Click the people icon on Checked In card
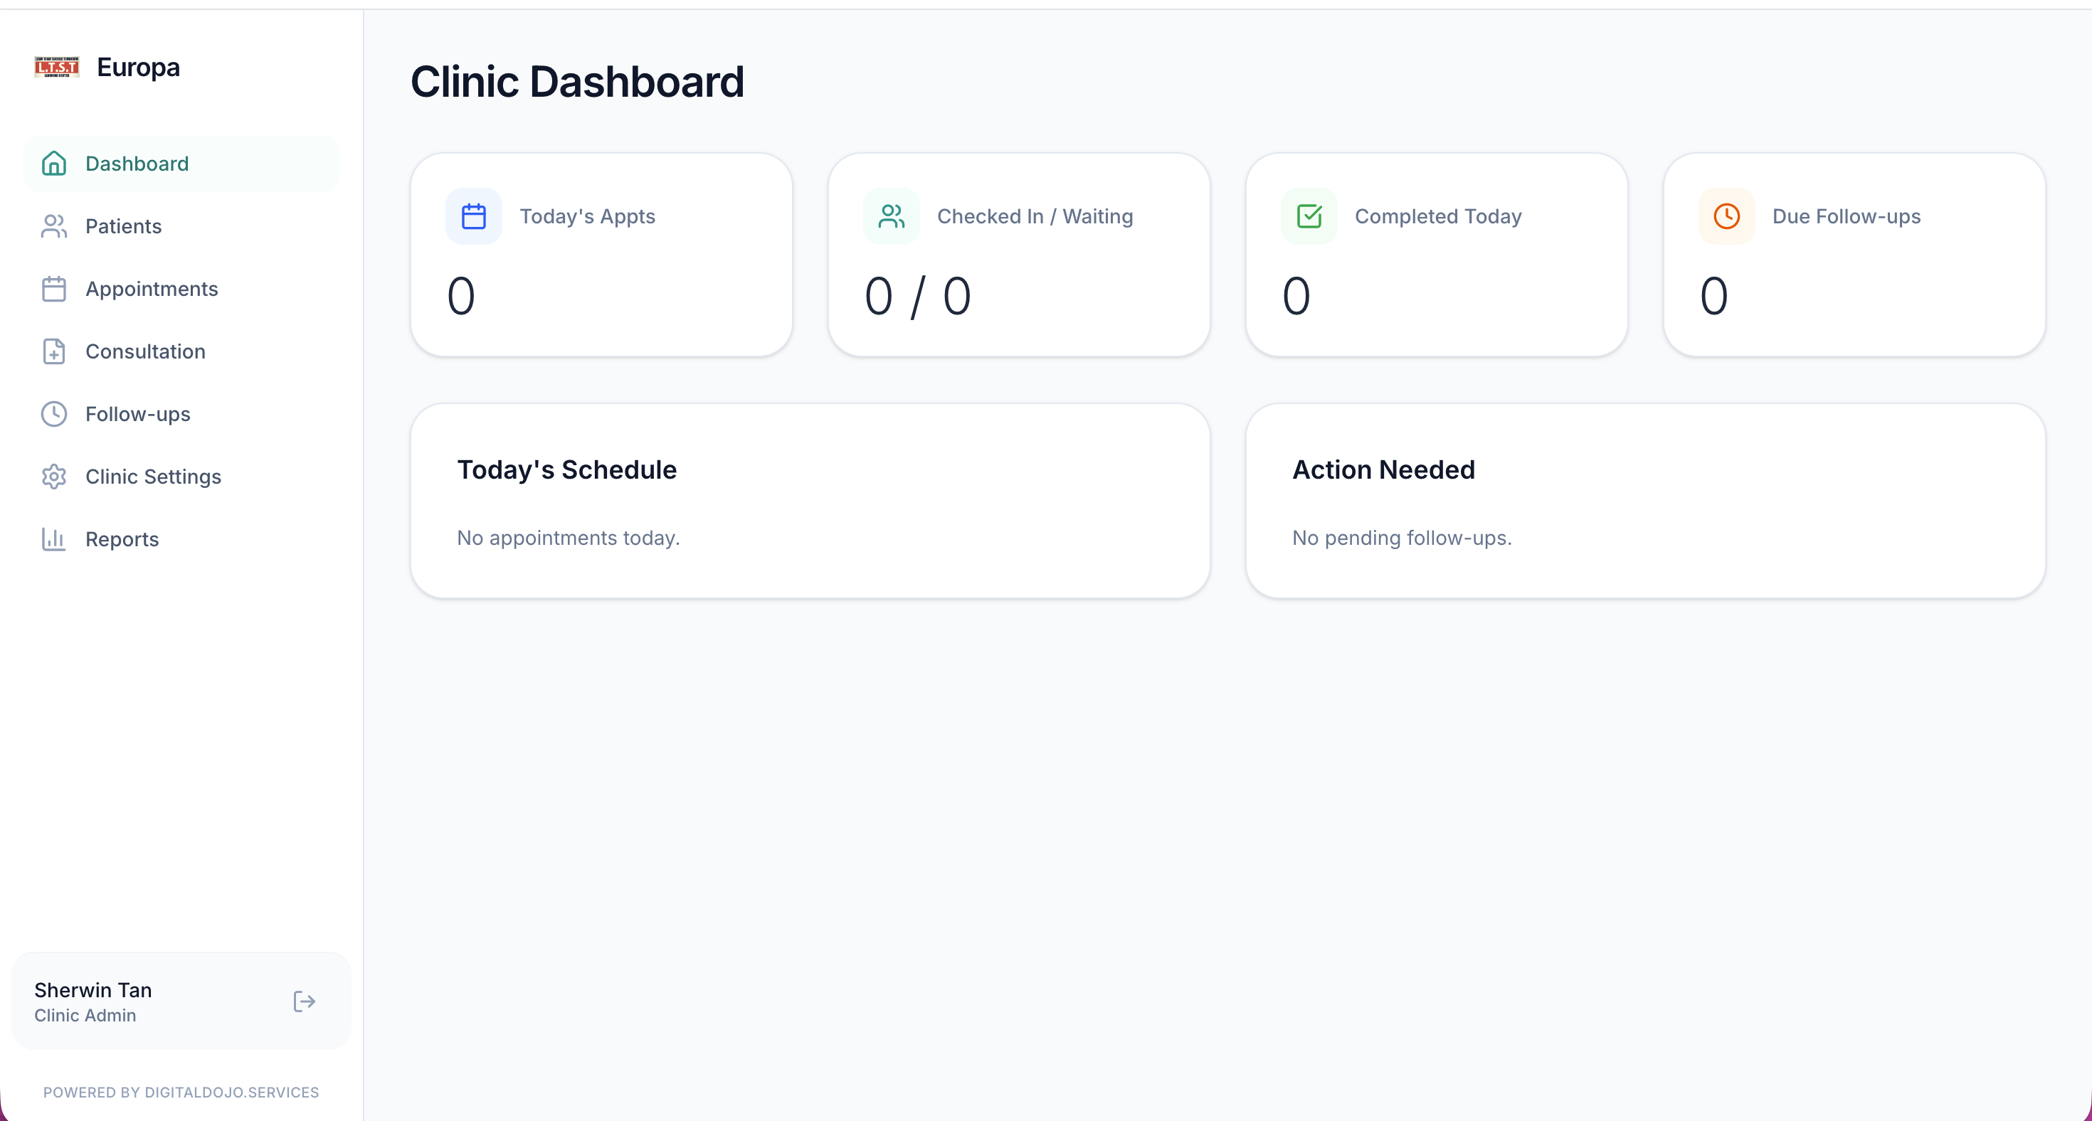This screenshot has width=2092, height=1121. 891,216
